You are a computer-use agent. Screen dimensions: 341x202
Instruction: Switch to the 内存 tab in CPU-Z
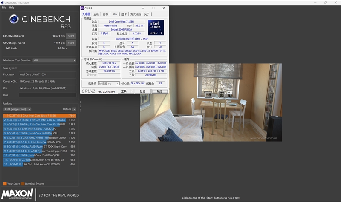[x=105, y=14]
